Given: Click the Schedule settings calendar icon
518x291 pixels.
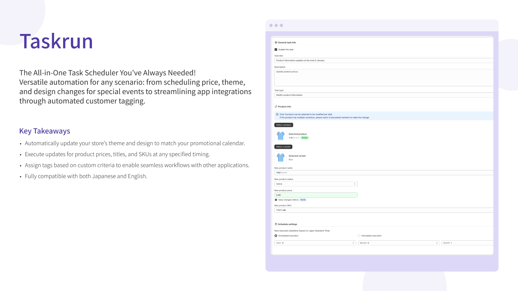Looking at the screenshot, I should pyautogui.click(x=276, y=224).
